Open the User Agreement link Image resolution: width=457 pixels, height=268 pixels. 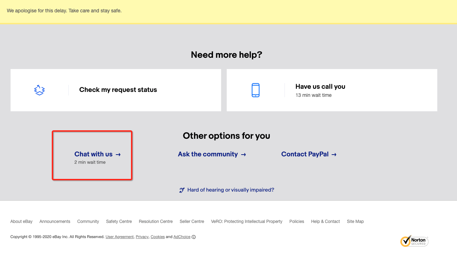(x=120, y=237)
